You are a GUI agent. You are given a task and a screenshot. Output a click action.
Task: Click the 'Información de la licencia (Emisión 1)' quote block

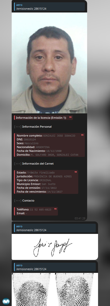point(44,118)
